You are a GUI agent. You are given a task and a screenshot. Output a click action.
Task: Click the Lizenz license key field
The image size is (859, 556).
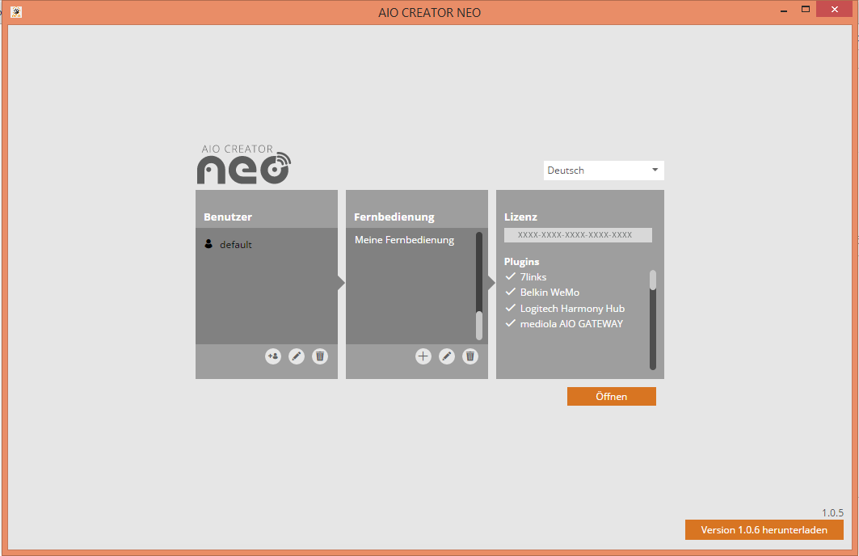578,235
